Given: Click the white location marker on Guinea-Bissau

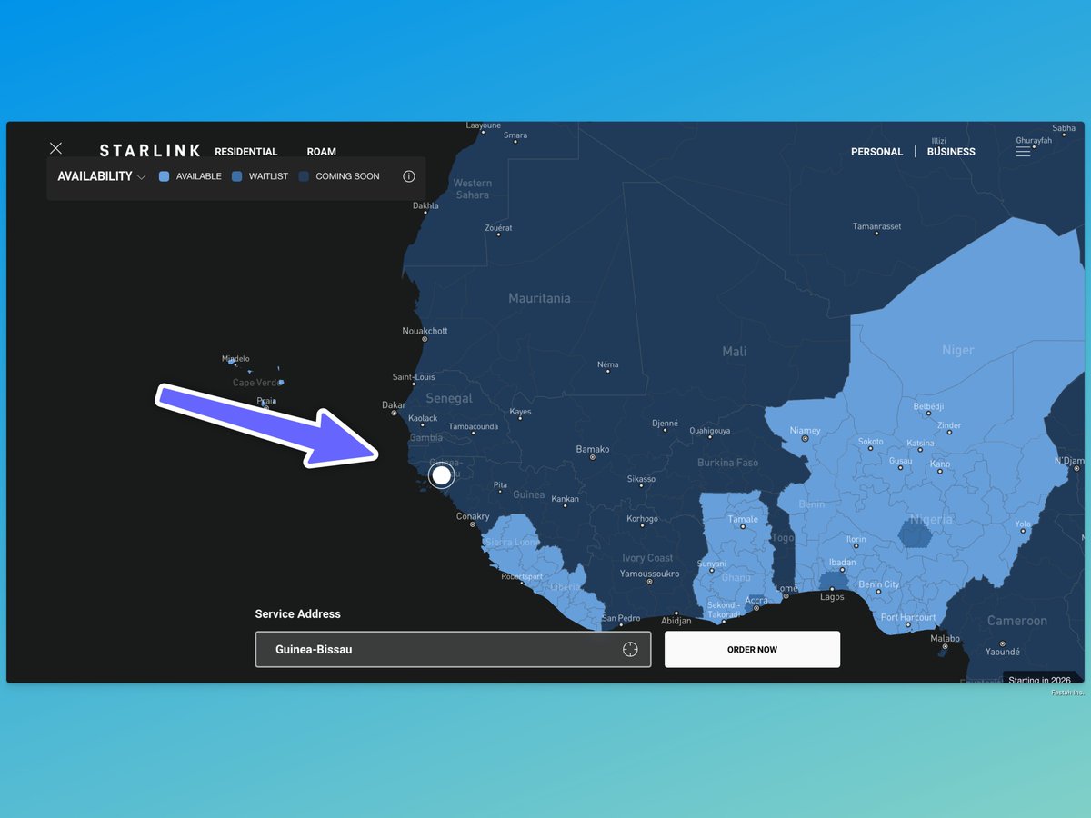Looking at the screenshot, I should (442, 474).
